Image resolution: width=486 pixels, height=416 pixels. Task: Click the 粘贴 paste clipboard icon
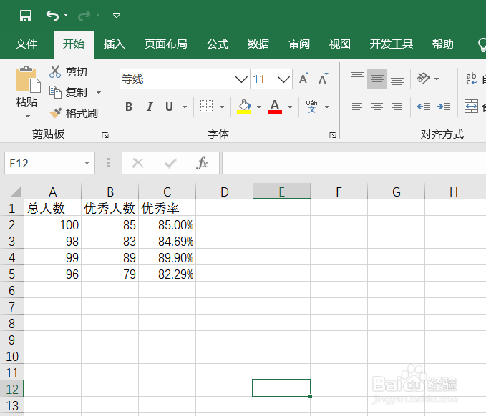coord(28,79)
